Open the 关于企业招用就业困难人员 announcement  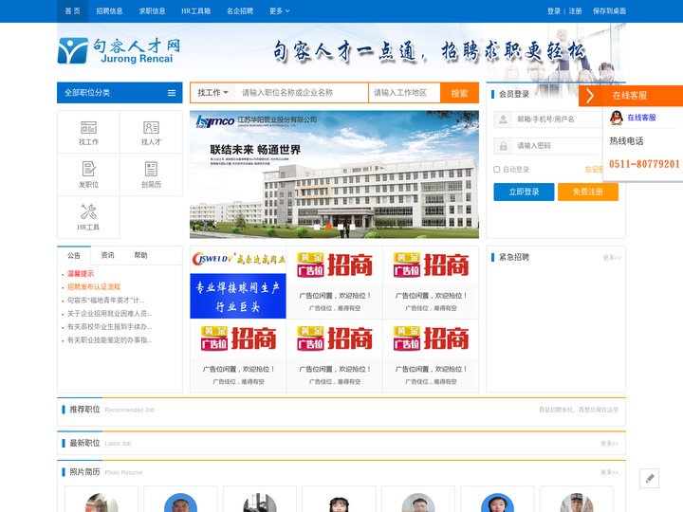[109, 314]
